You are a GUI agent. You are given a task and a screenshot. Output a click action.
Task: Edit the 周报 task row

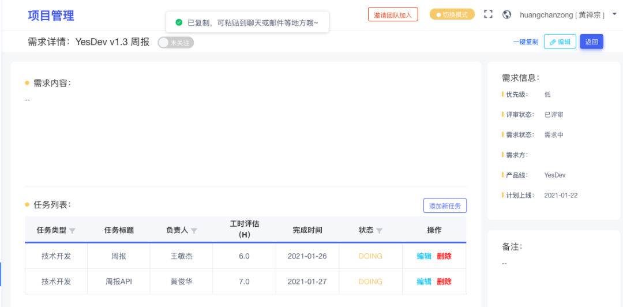tap(424, 256)
